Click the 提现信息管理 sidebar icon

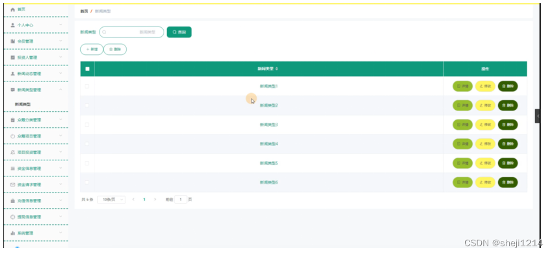pyautogui.click(x=13, y=217)
